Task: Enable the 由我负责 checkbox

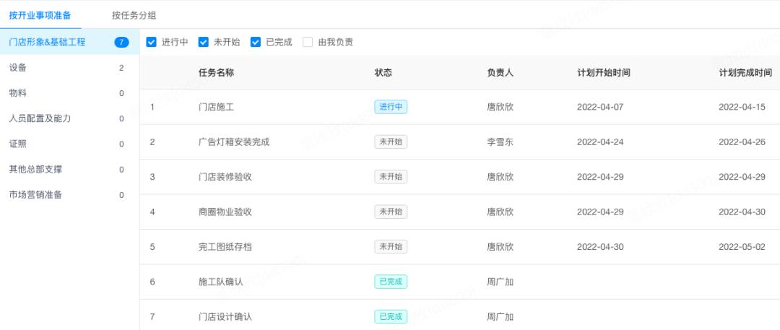Action: tap(308, 43)
